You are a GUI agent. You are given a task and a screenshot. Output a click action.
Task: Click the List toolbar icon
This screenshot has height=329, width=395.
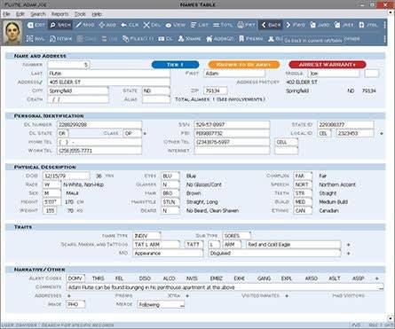pos(199,25)
